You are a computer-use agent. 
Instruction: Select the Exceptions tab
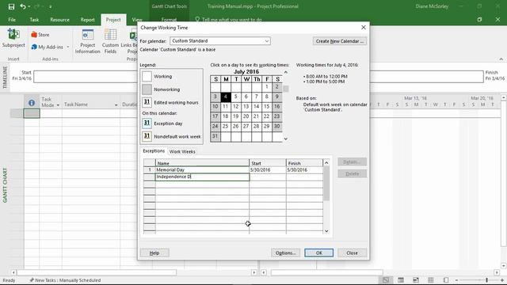click(154, 151)
